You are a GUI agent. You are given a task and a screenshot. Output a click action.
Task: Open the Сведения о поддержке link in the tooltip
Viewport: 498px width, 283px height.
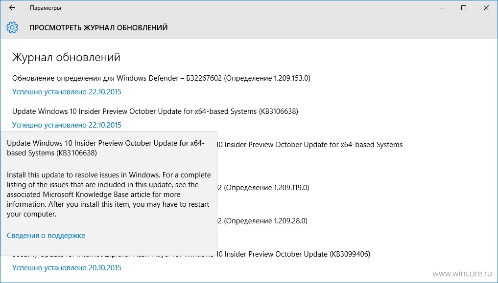46,236
